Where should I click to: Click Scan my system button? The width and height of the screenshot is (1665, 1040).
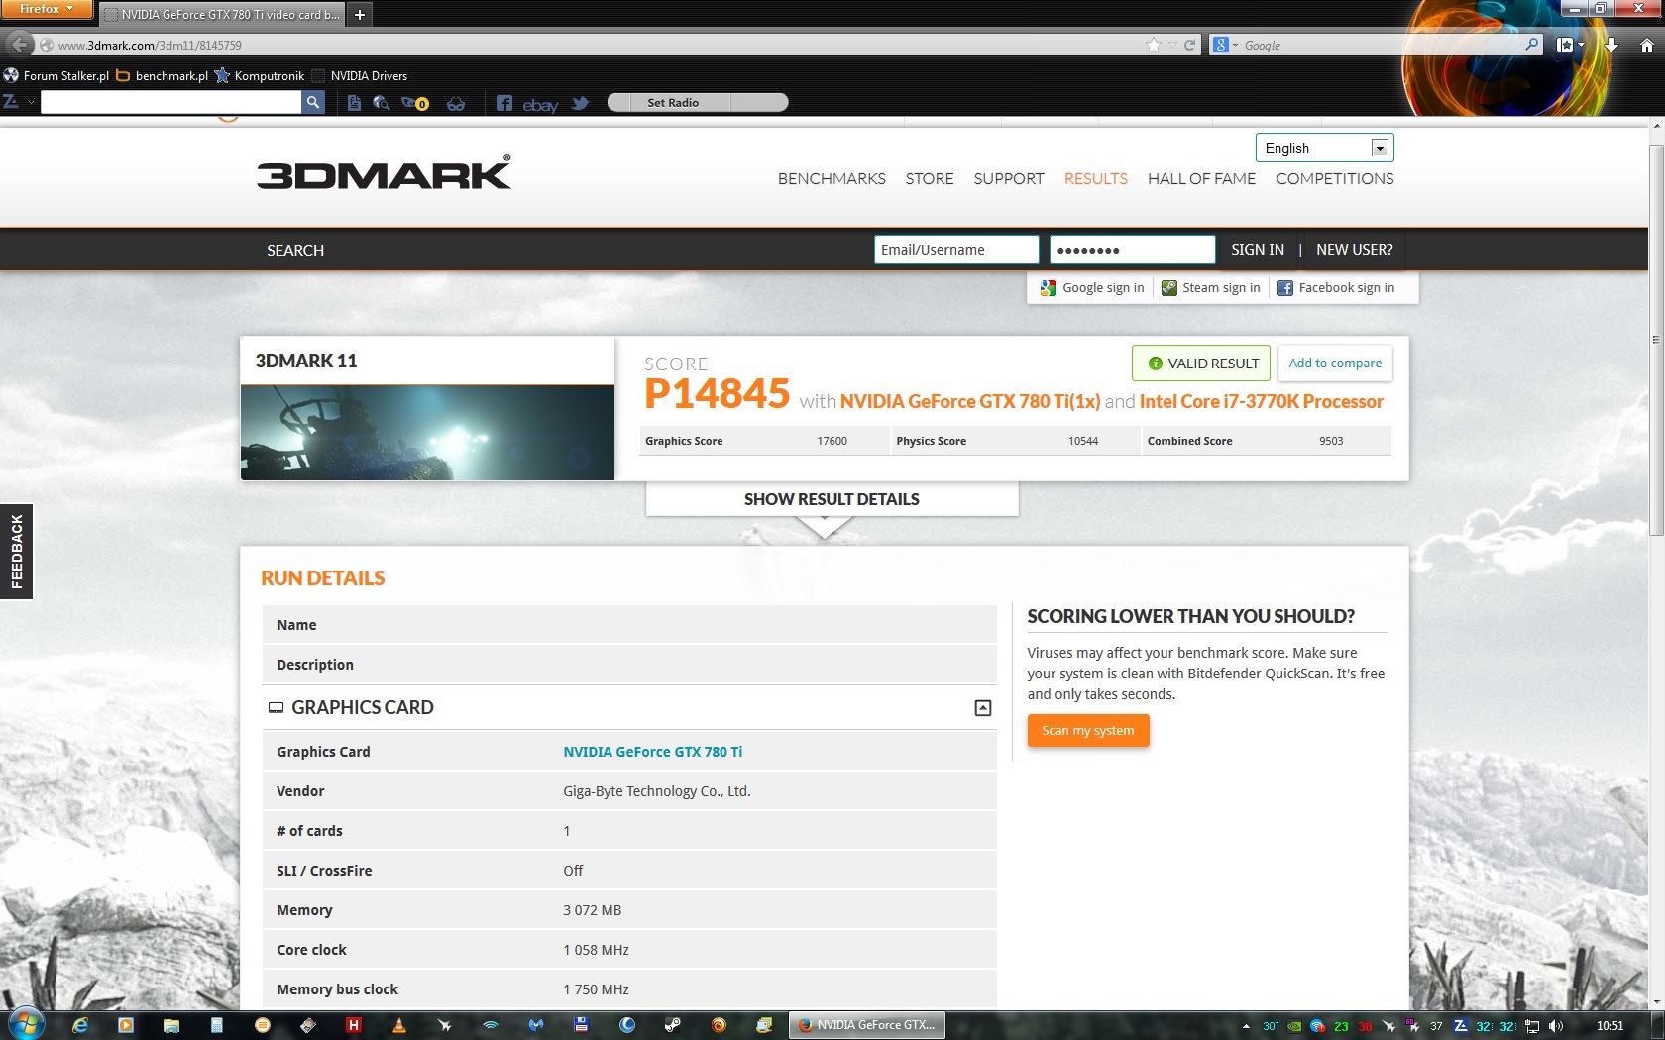[x=1088, y=731]
